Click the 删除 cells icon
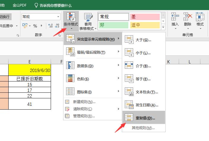 (188, 17)
